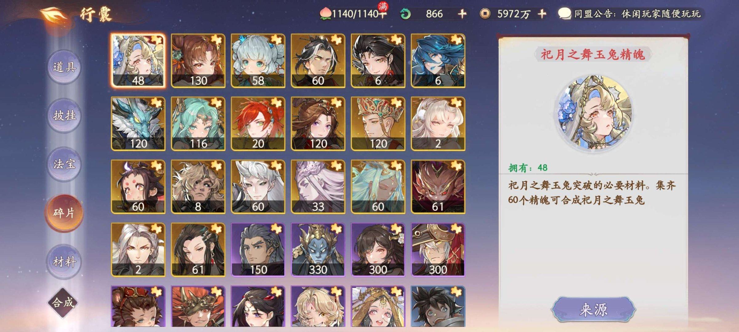Tap the 合成 synthesis diamond button
Image resolution: width=739 pixels, height=332 pixels.
click(x=63, y=303)
